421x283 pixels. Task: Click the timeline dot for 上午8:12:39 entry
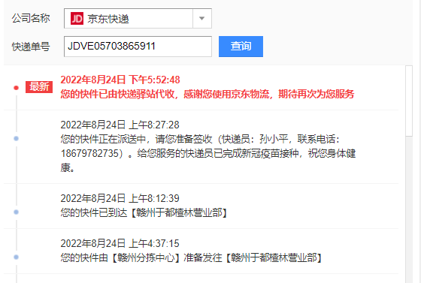pos(16,212)
